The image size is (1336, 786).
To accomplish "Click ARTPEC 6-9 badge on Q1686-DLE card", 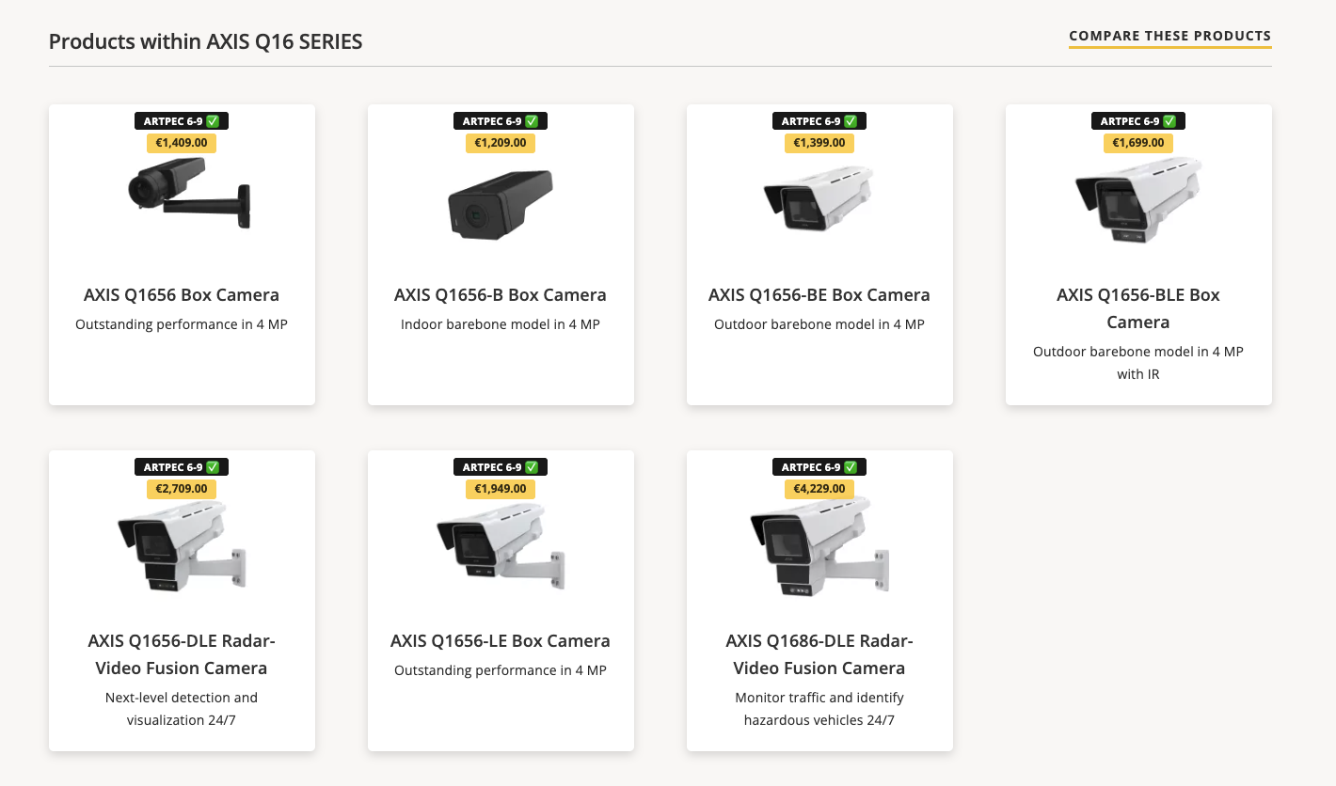I will click(x=819, y=467).
